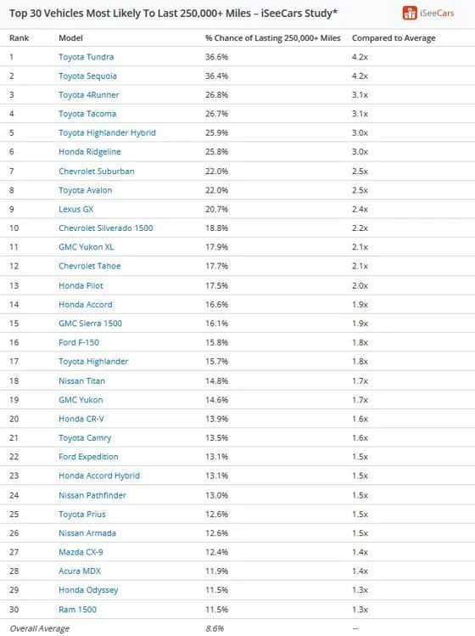Open the GMC Yukon XL link
This screenshot has width=475, height=636.
pos(86,247)
